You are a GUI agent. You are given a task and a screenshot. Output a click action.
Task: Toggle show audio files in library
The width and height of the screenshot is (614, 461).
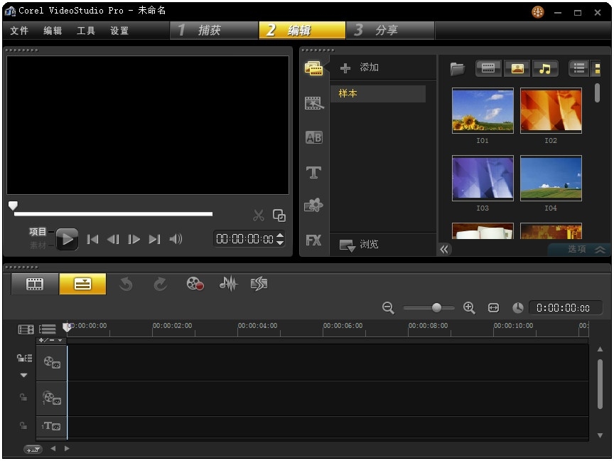(545, 68)
